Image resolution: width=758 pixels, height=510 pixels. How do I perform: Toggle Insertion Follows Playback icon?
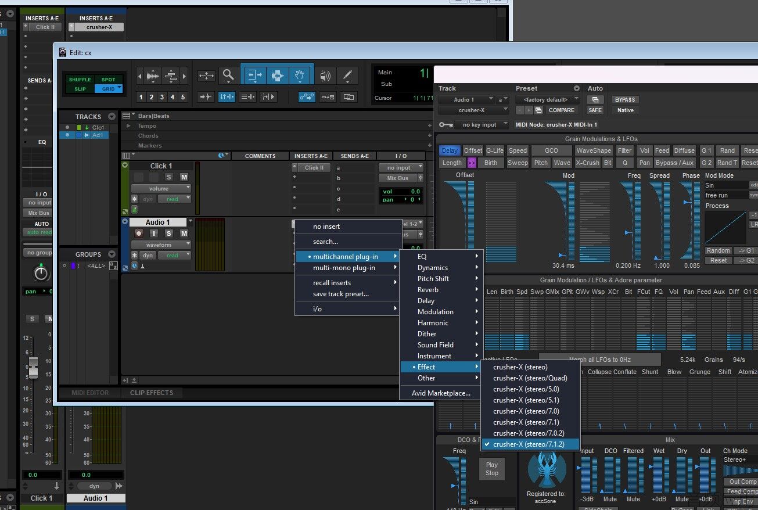(268, 97)
